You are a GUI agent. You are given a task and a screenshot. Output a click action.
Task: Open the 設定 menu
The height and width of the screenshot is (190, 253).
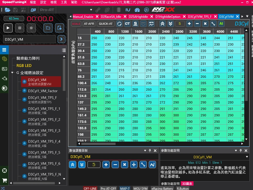click(x=43, y=2)
